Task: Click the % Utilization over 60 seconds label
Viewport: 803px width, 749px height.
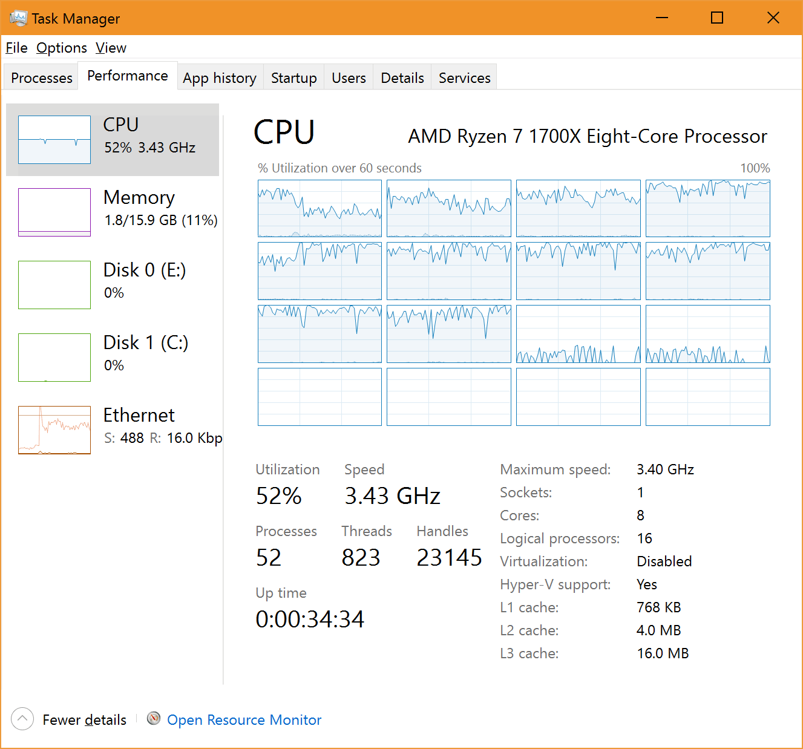Action: [x=339, y=168]
